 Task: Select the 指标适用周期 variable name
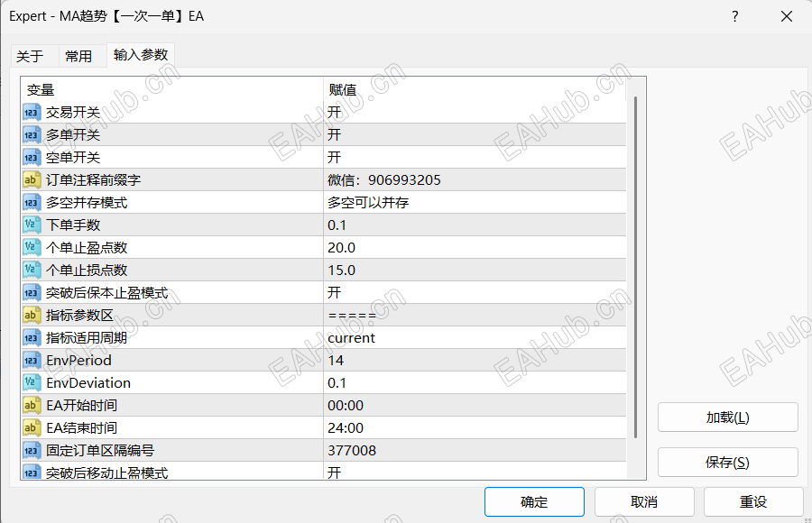87,337
